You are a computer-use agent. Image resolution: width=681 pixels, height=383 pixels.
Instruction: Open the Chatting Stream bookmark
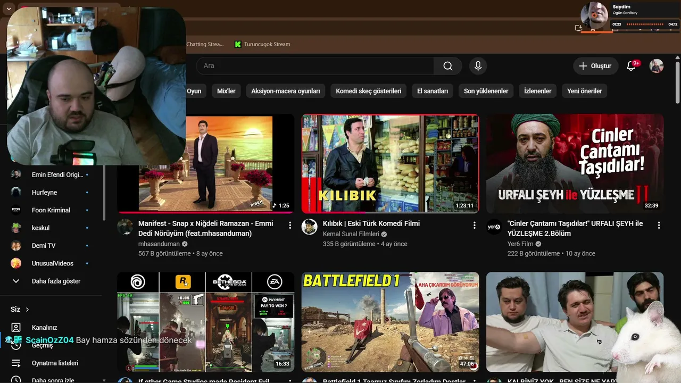click(x=205, y=44)
